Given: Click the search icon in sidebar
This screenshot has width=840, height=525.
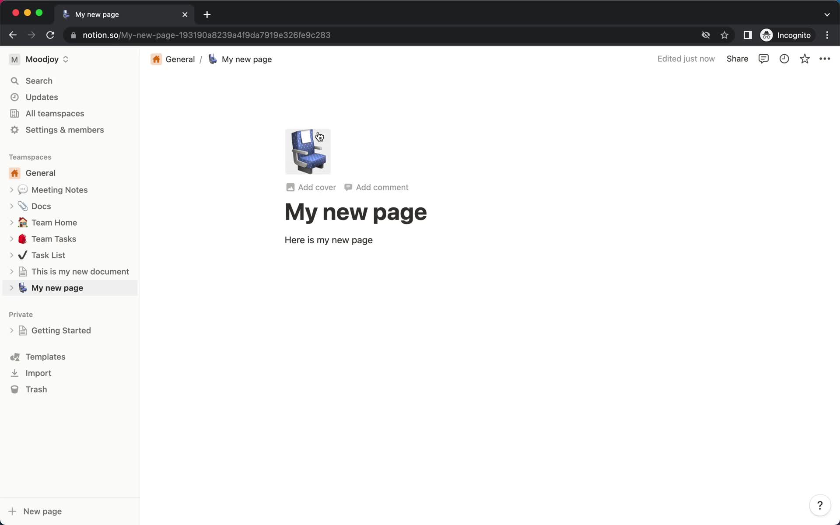Looking at the screenshot, I should pos(14,80).
